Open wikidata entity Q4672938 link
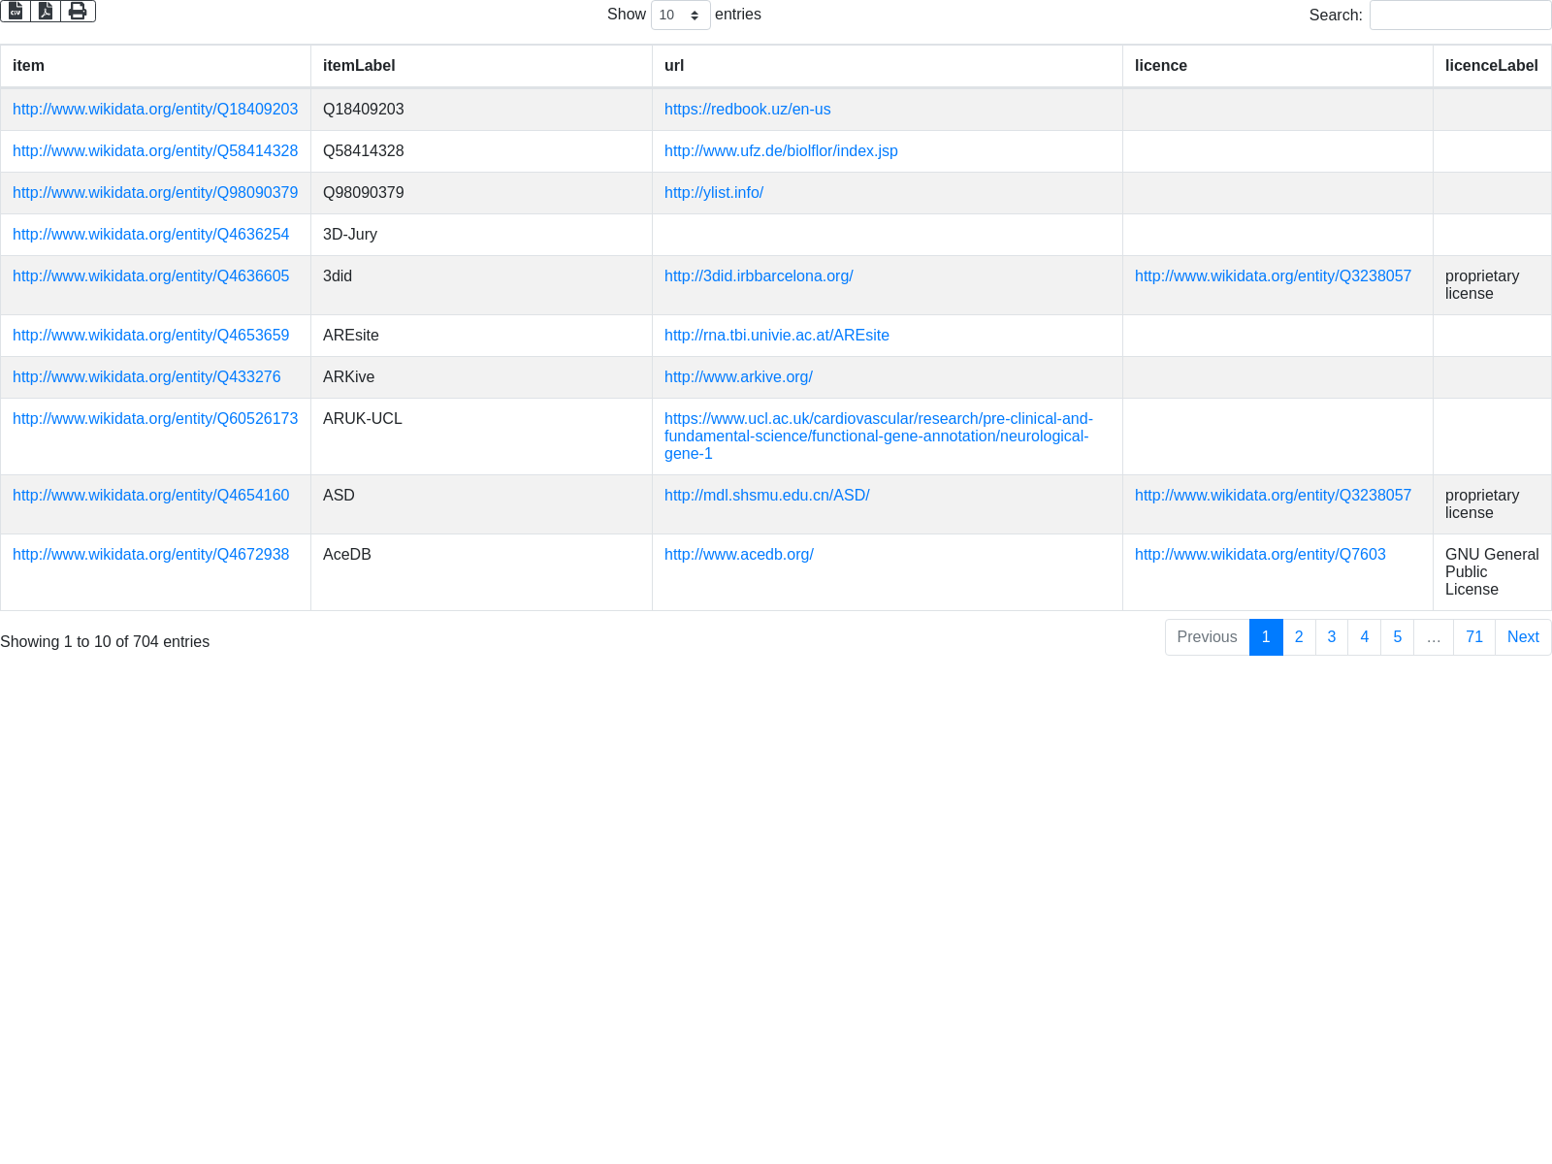 (x=150, y=555)
